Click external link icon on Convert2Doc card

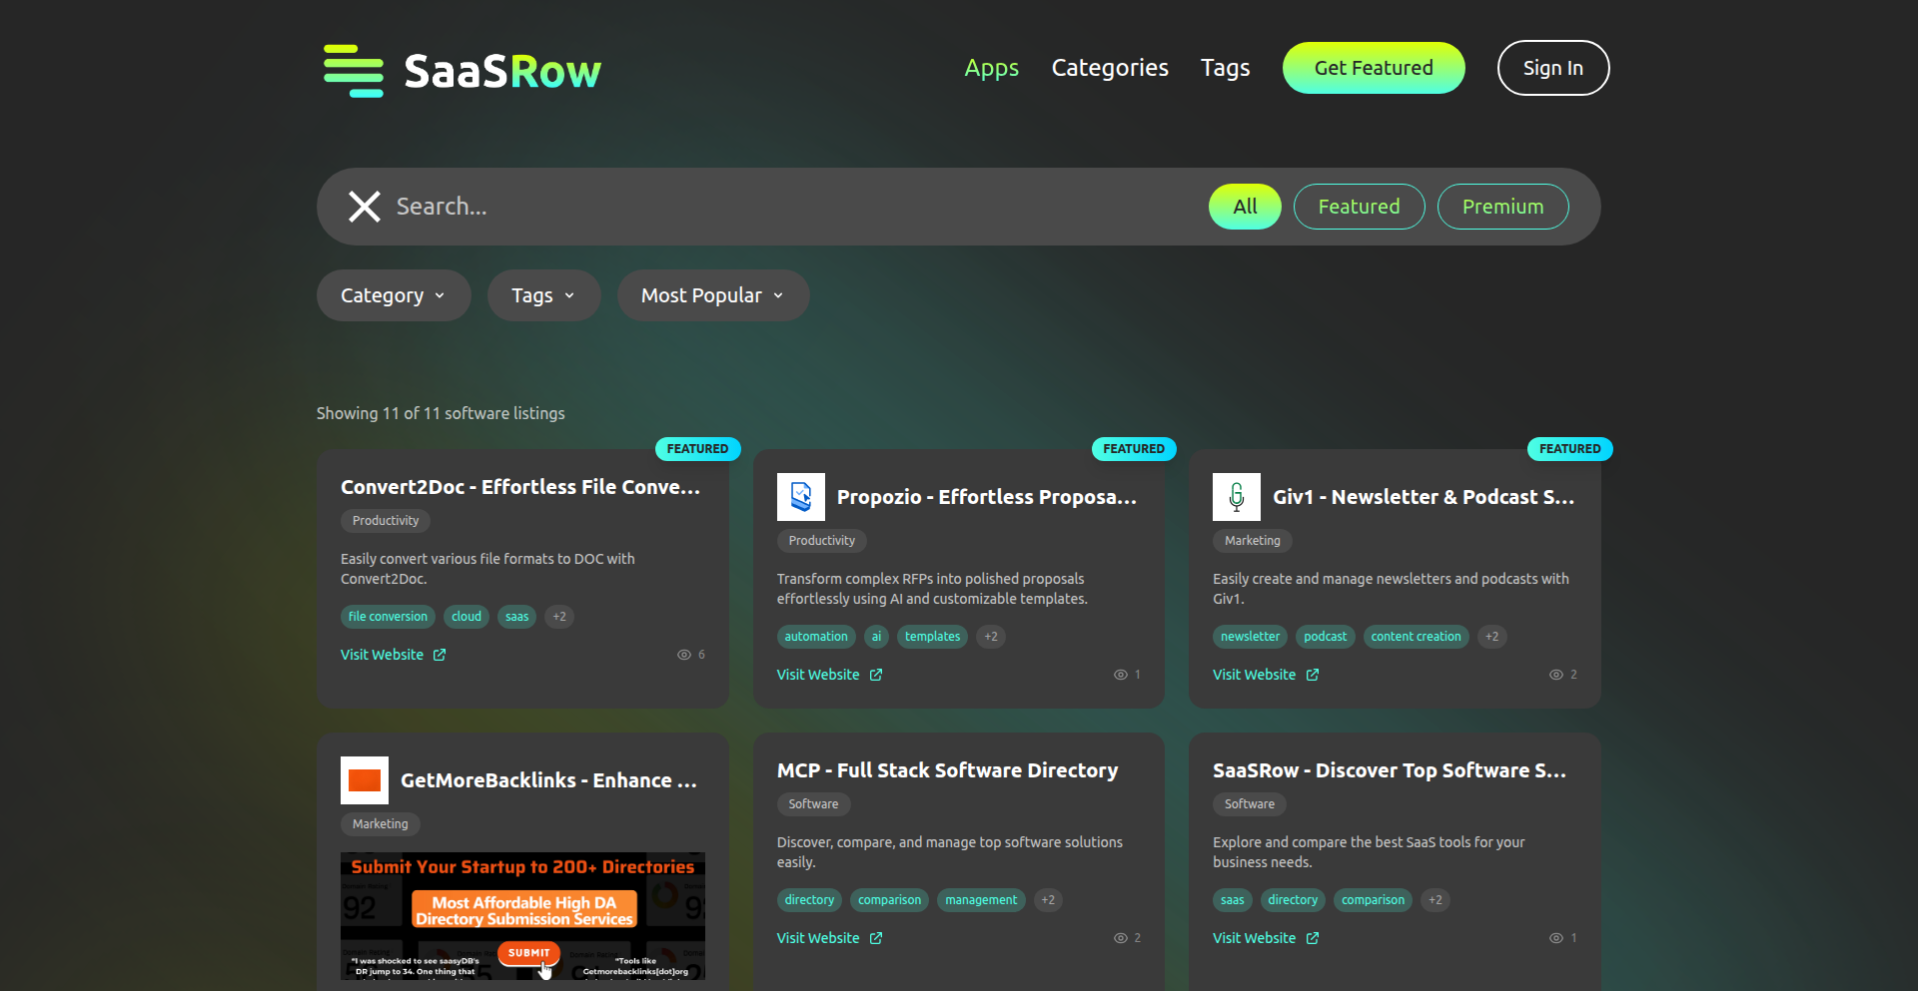(440, 655)
